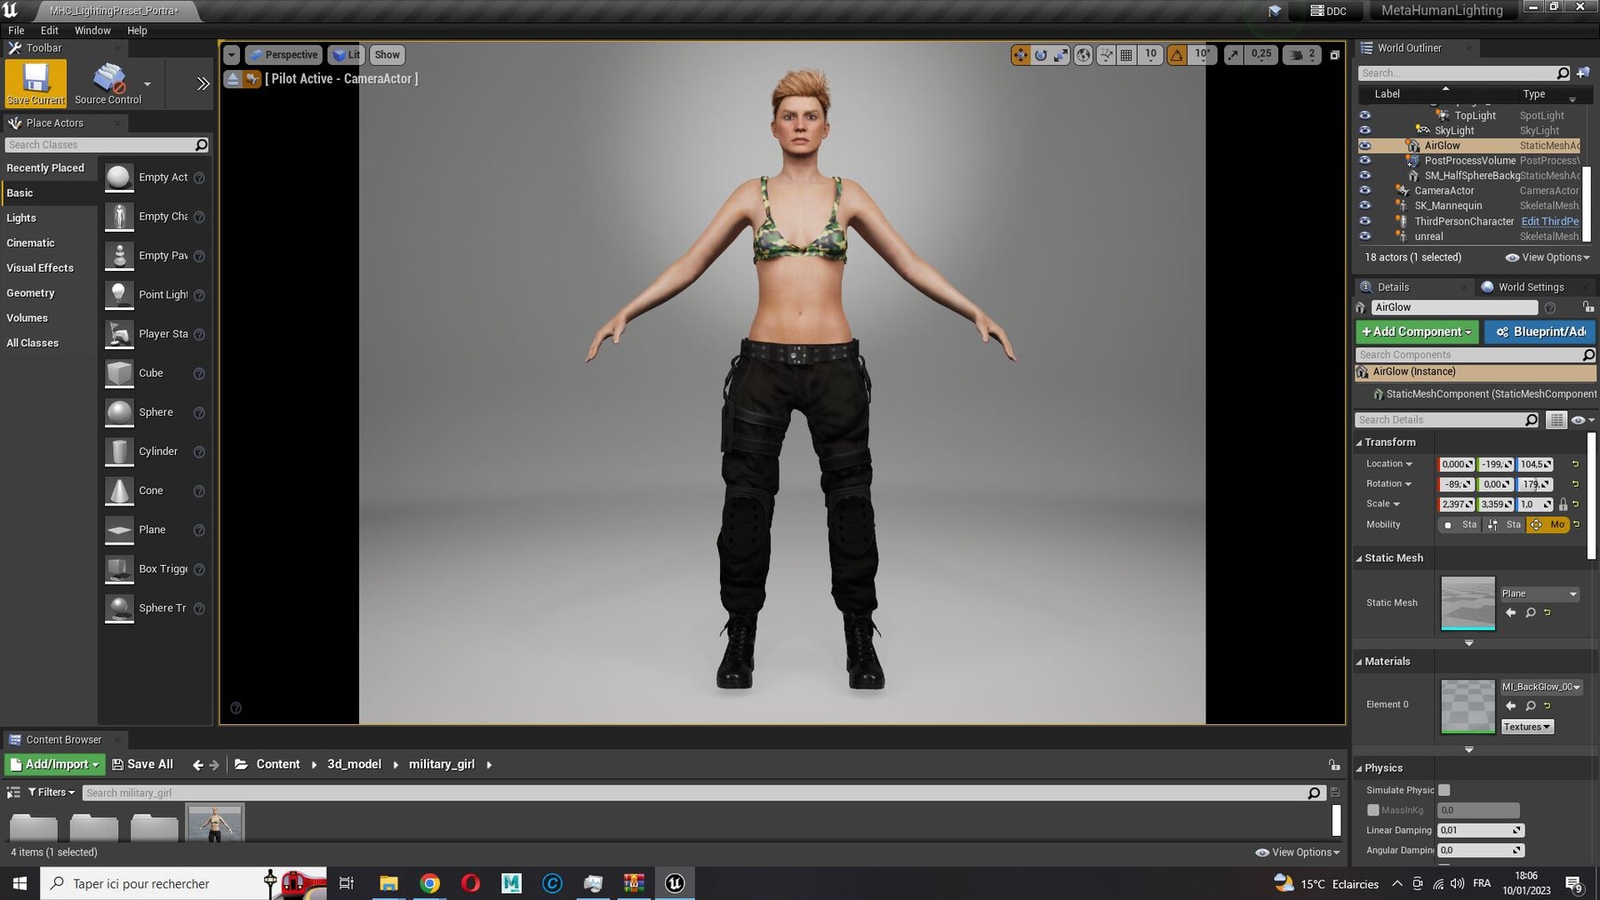Click Add/Import in Content Browser
1600x900 pixels.
[x=55, y=764]
